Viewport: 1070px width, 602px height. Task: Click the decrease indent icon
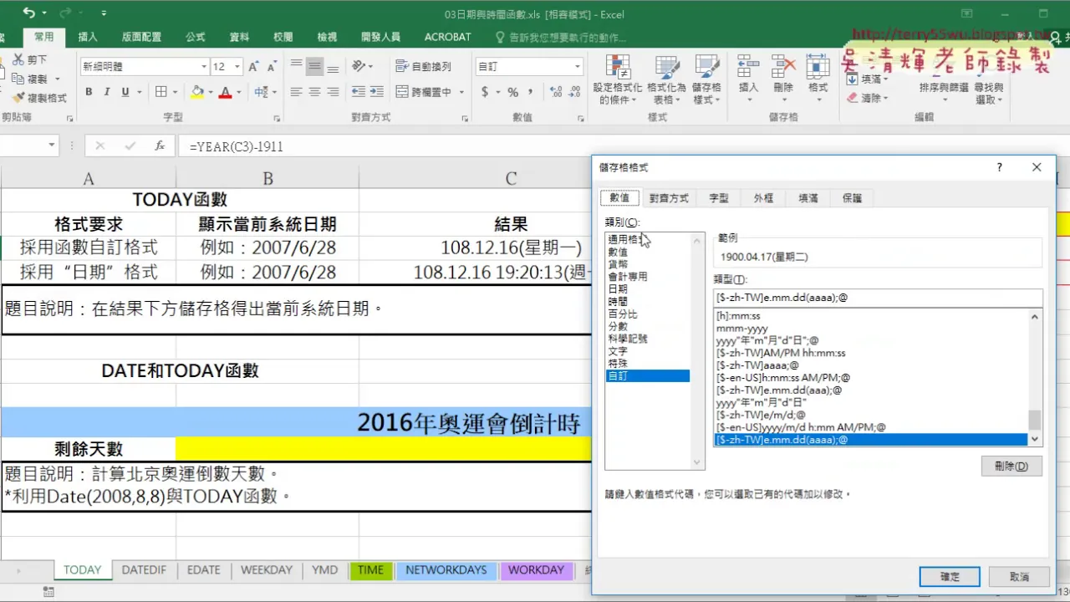(x=359, y=92)
